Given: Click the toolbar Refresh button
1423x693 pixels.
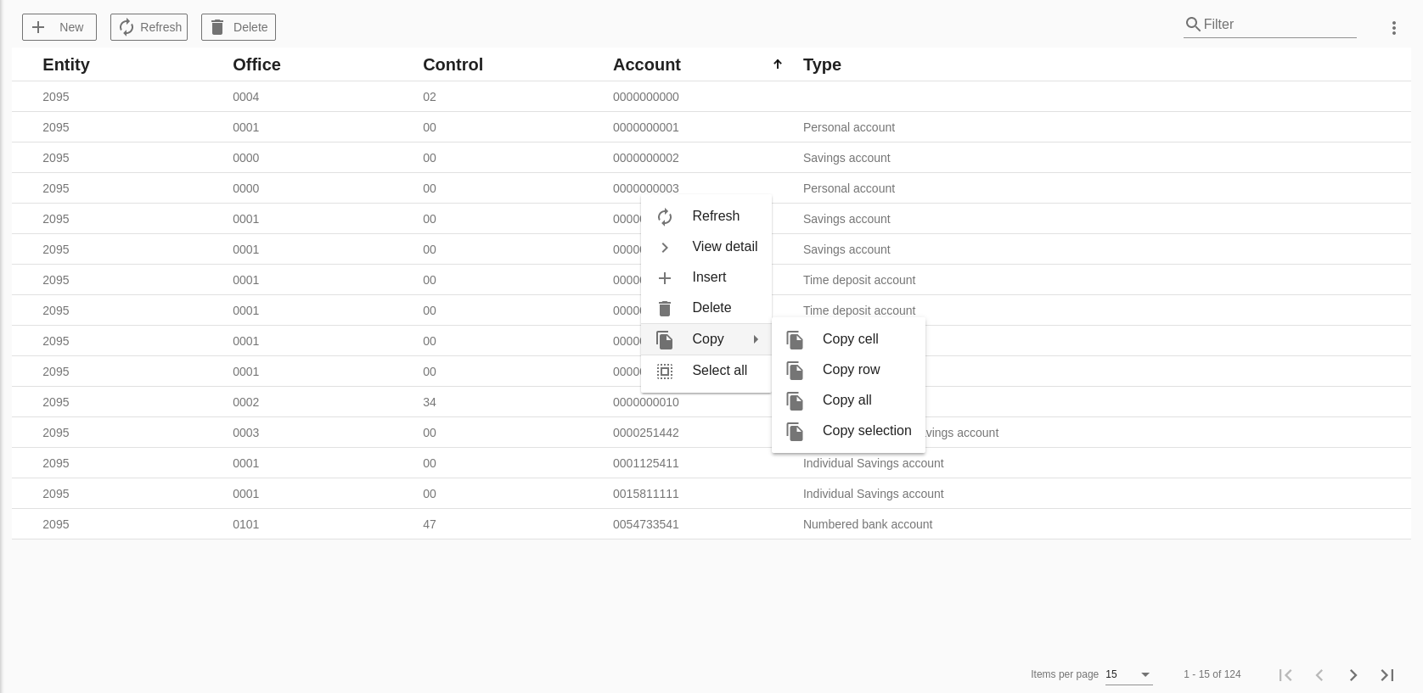Looking at the screenshot, I should click(x=149, y=27).
